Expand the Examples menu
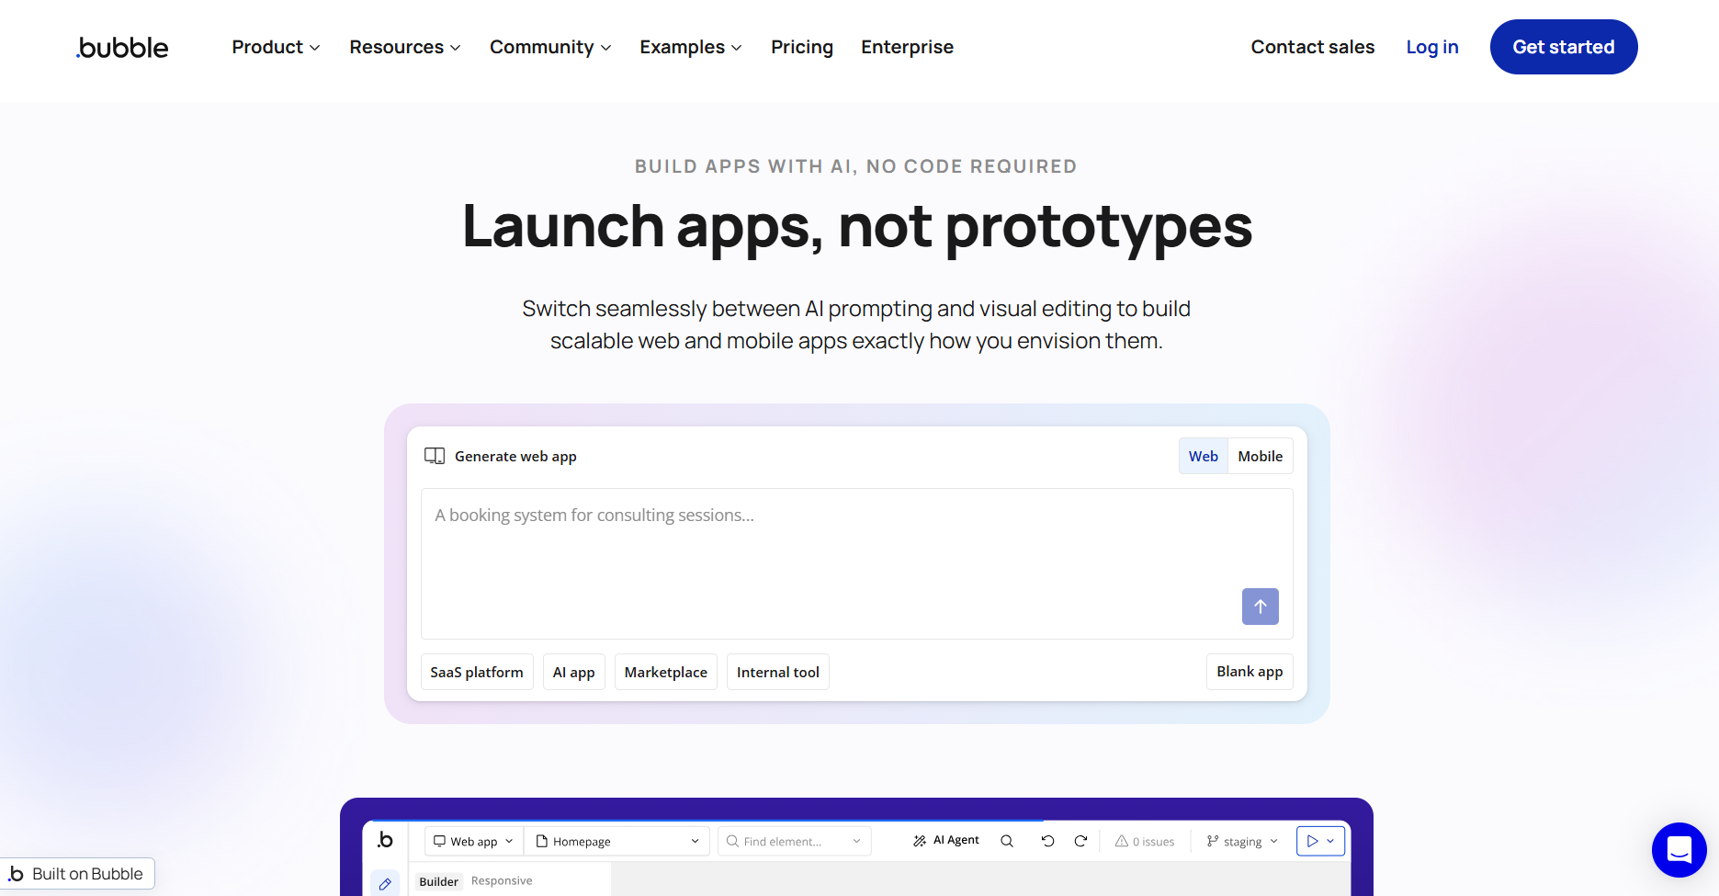1719x896 pixels. click(691, 47)
